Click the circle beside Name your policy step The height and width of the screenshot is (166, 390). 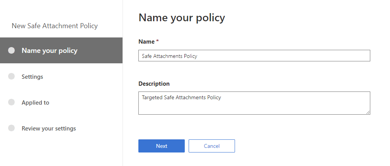pos(11,51)
